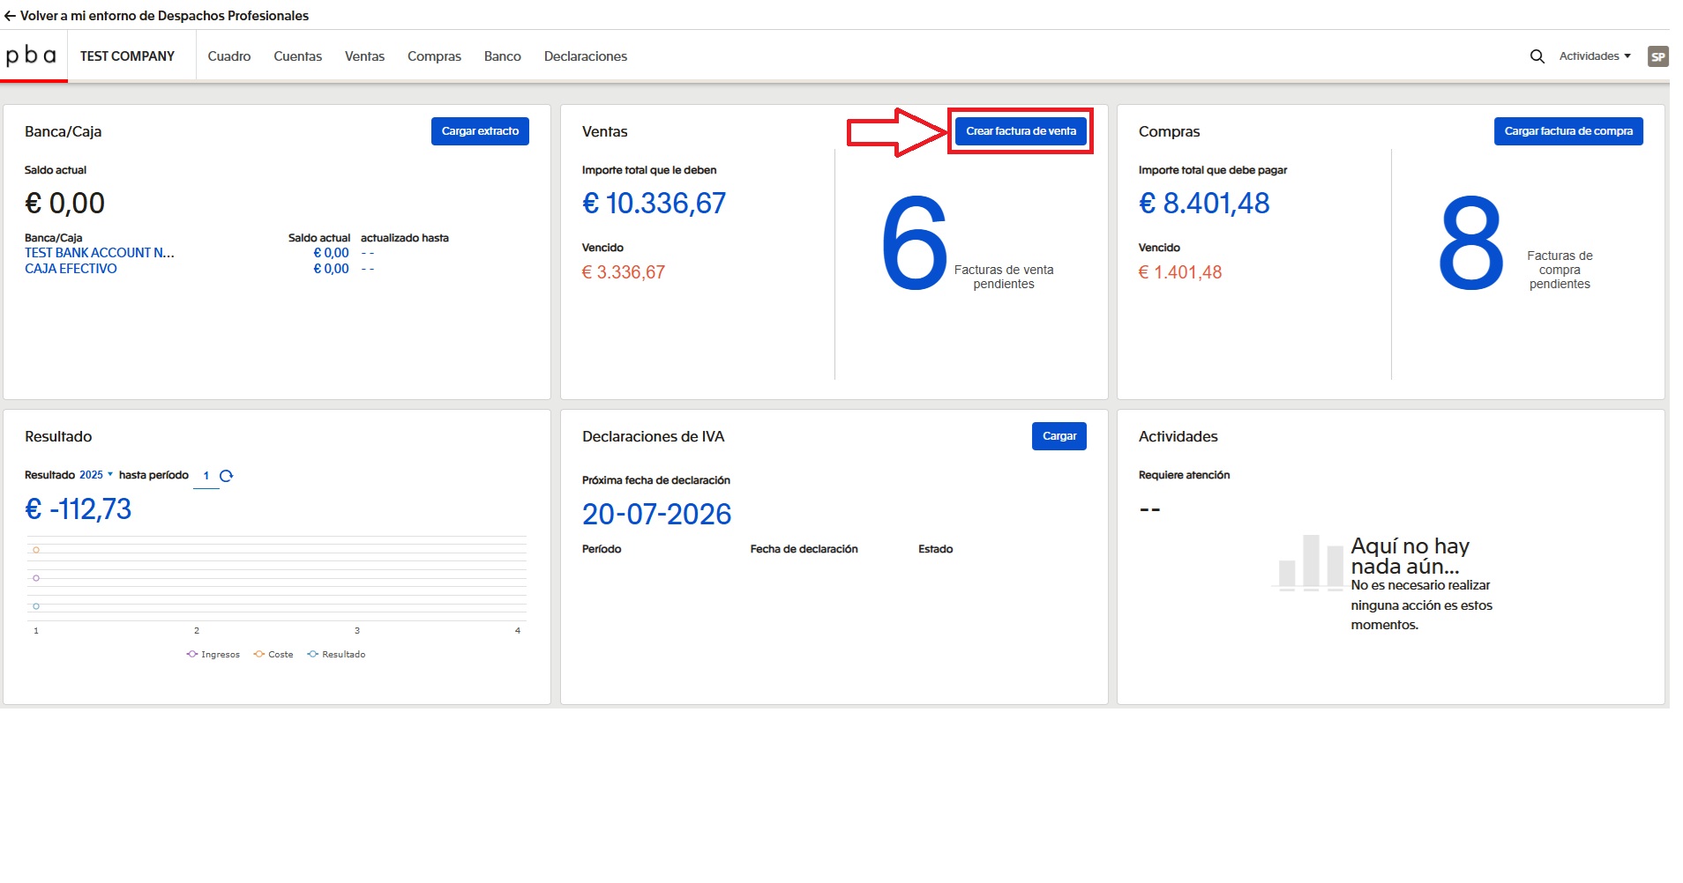Open the Ventas menu
Viewport: 1683px width, 883px height.
tap(364, 56)
